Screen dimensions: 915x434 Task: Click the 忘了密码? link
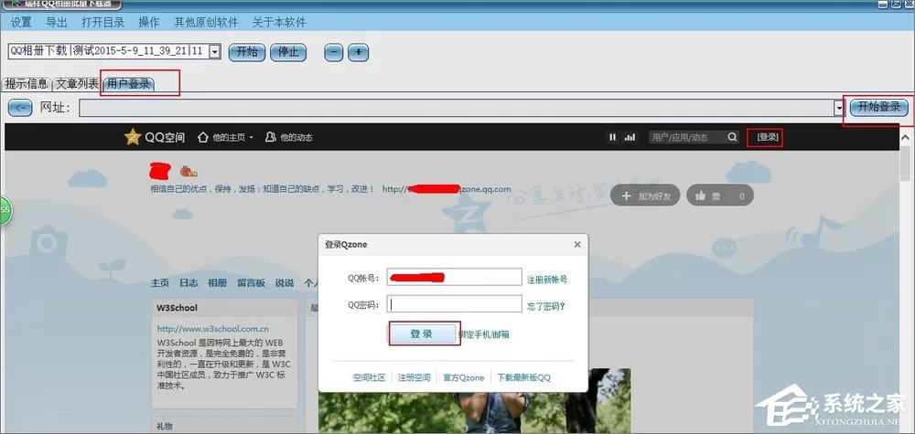coord(546,306)
